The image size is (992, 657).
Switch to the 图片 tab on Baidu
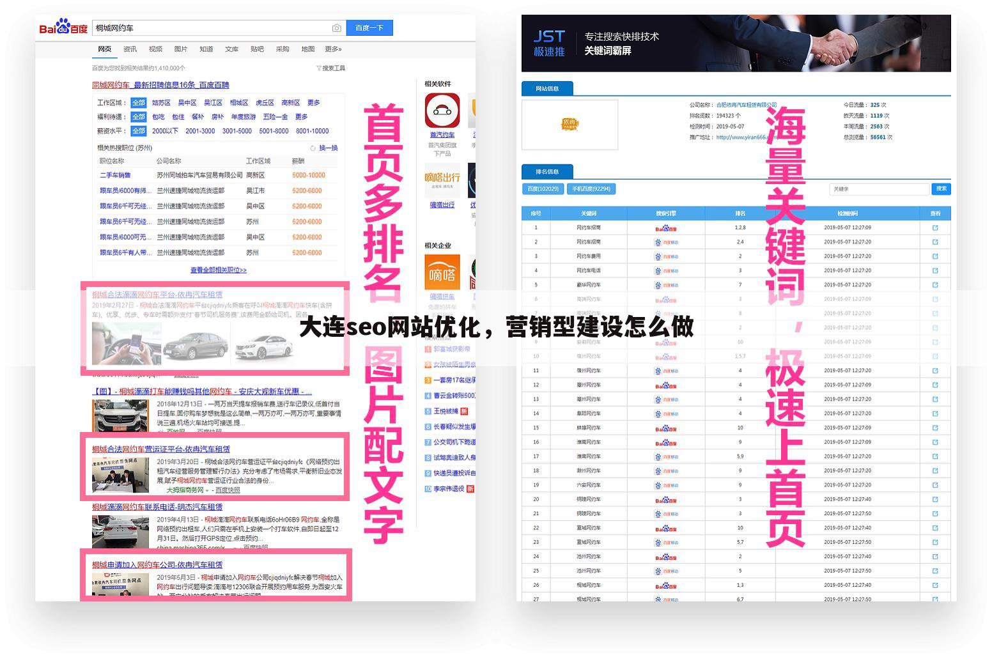pos(181,49)
